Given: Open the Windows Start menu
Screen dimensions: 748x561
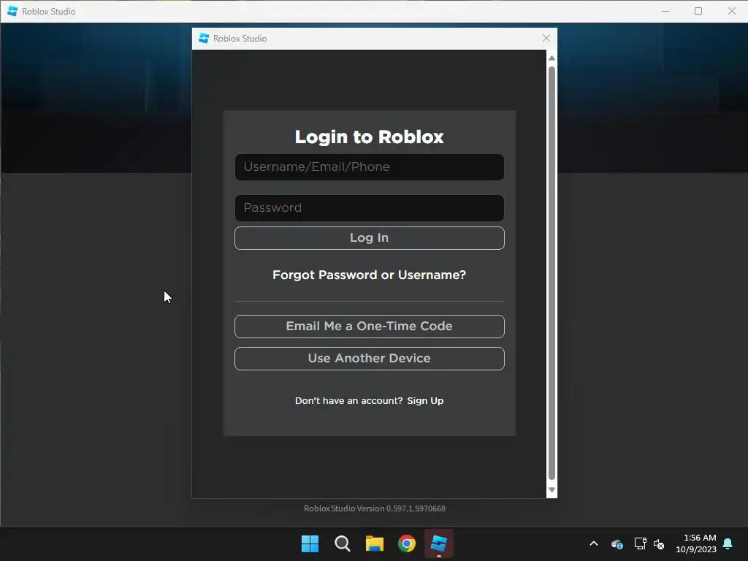Looking at the screenshot, I should coord(310,543).
